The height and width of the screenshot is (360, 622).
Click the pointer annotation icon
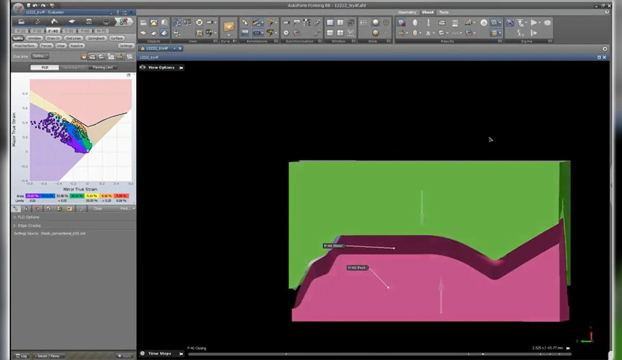point(244,22)
